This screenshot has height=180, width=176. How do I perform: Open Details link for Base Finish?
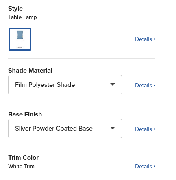point(145,129)
